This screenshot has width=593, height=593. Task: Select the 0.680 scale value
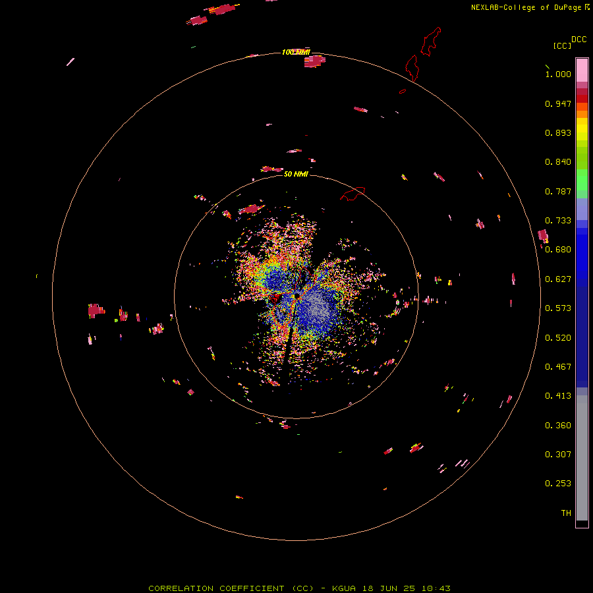point(558,250)
